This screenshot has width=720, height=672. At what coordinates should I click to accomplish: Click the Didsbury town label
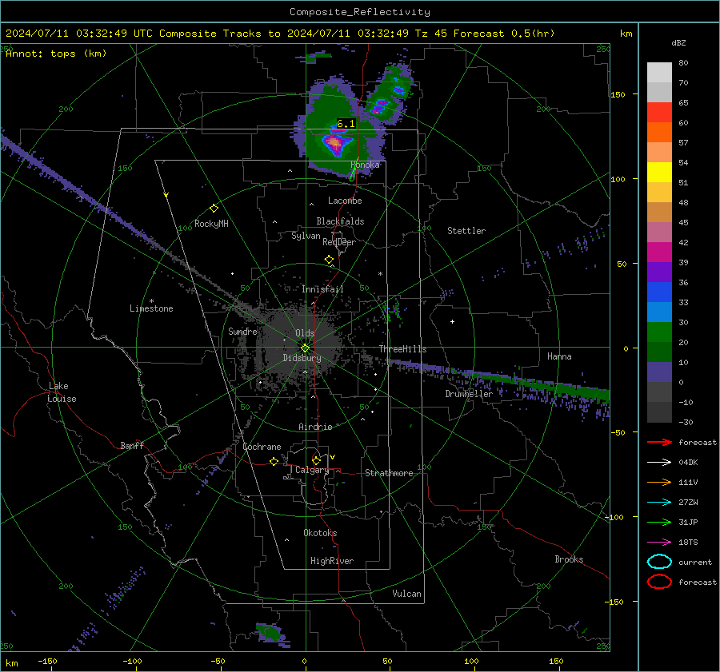(302, 358)
